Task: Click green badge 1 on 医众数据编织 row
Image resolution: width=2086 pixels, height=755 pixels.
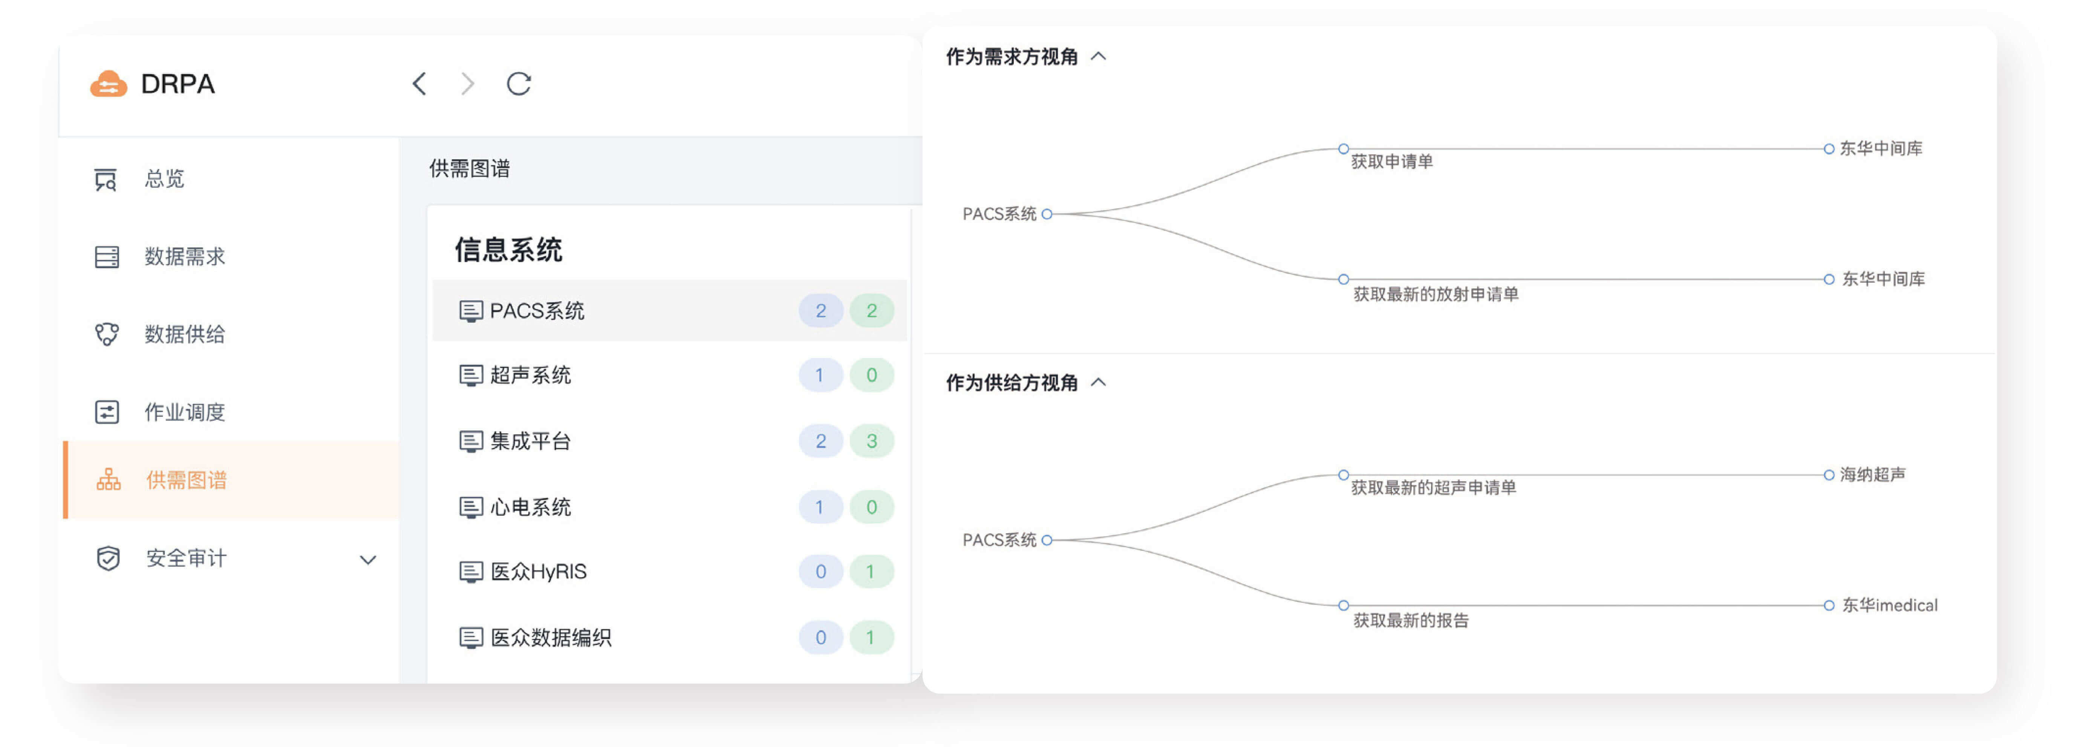Action: pos(871,638)
